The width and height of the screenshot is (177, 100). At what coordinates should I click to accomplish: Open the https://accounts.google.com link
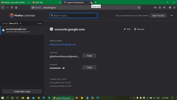63,44
